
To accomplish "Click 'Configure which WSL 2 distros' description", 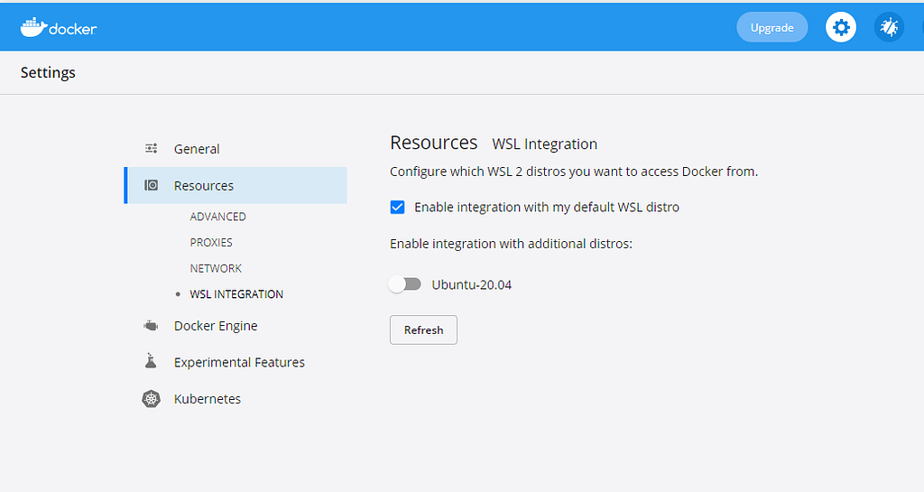I will click(x=574, y=172).
